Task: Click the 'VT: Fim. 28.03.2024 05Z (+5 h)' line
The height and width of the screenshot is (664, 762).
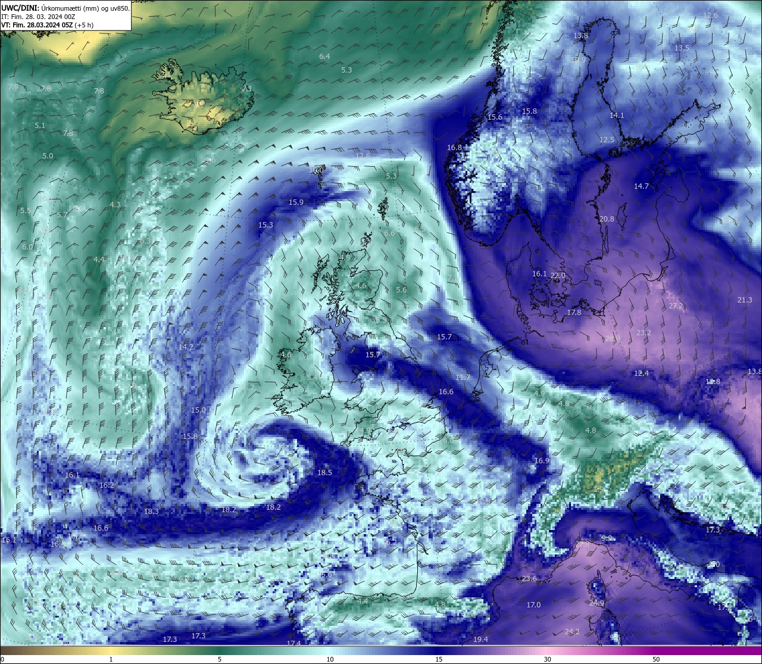Action: pyautogui.click(x=48, y=25)
